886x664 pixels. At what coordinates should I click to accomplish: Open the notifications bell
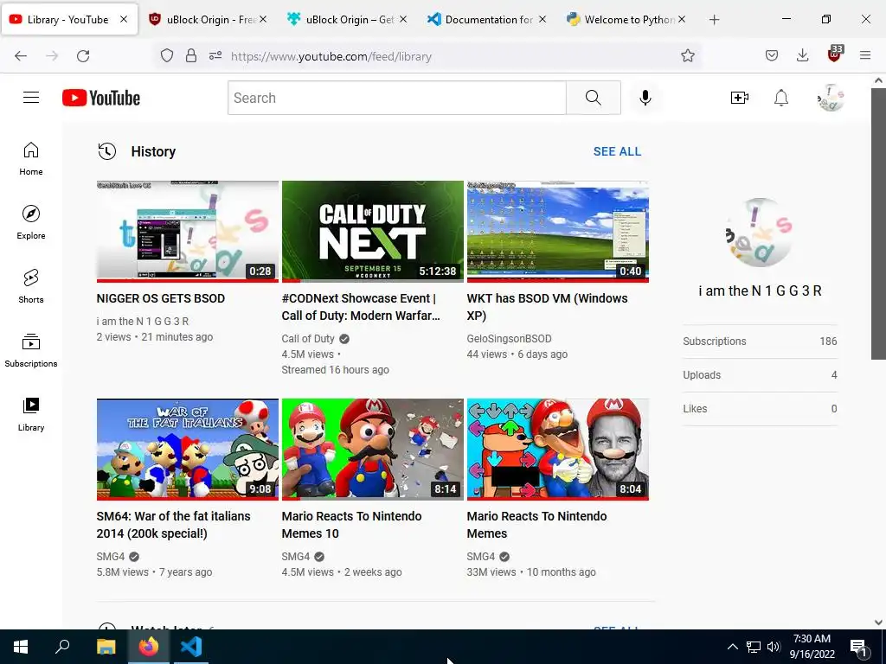(781, 98)
